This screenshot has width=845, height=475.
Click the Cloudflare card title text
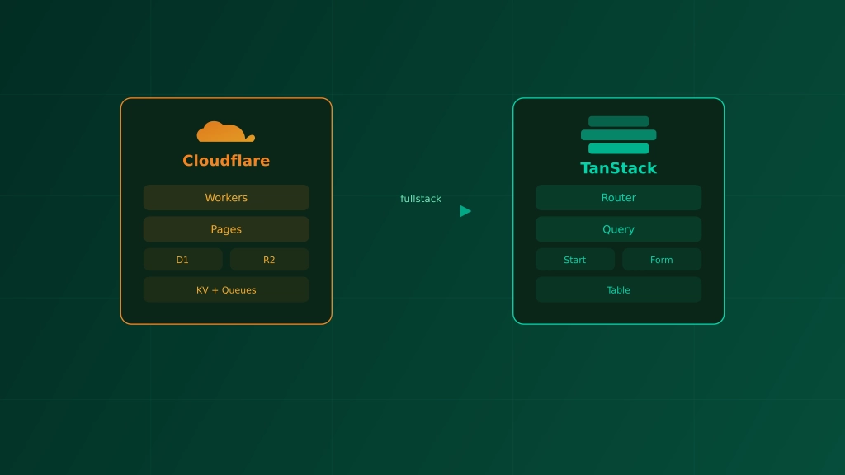tap(226, 161)
